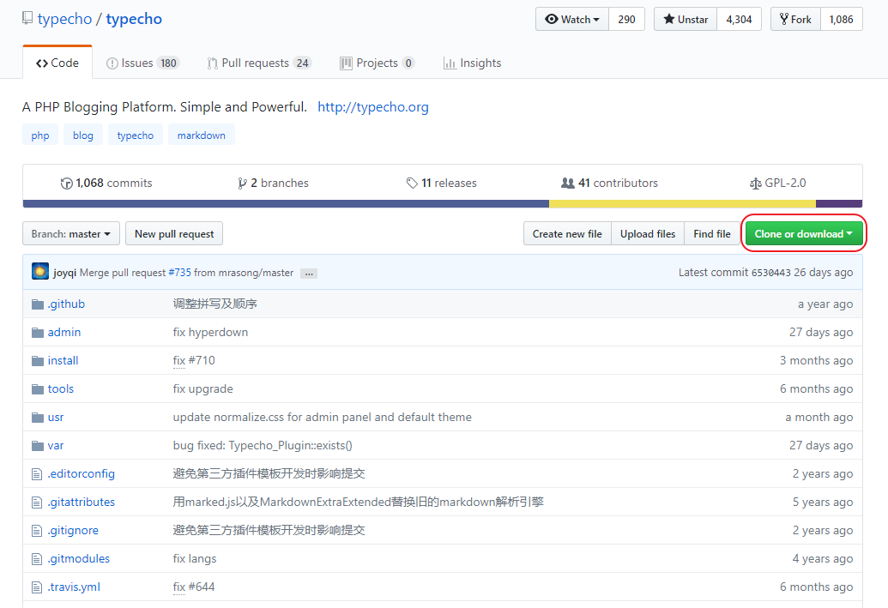888x608 pixels.
Task: Open the .gitmodules file
Action: coord(79,559)
